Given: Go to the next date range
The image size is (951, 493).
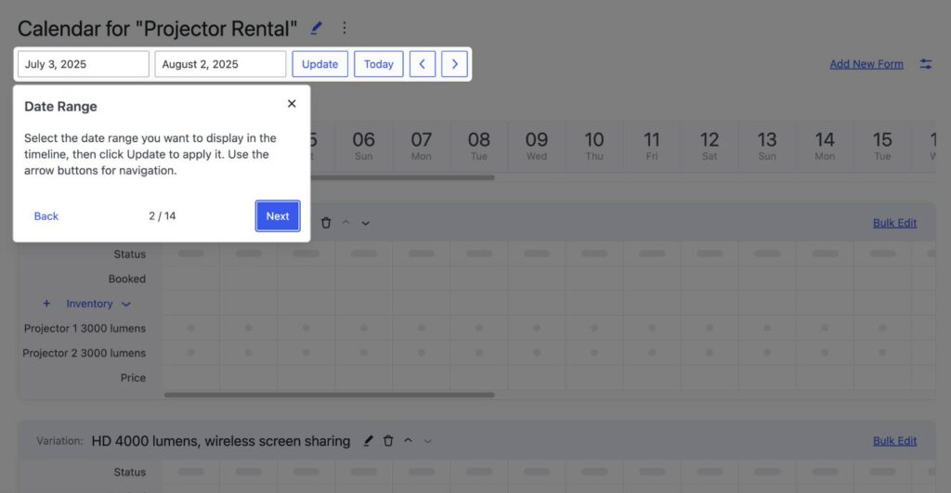Looking at the screenshot, I should (454, 64).
